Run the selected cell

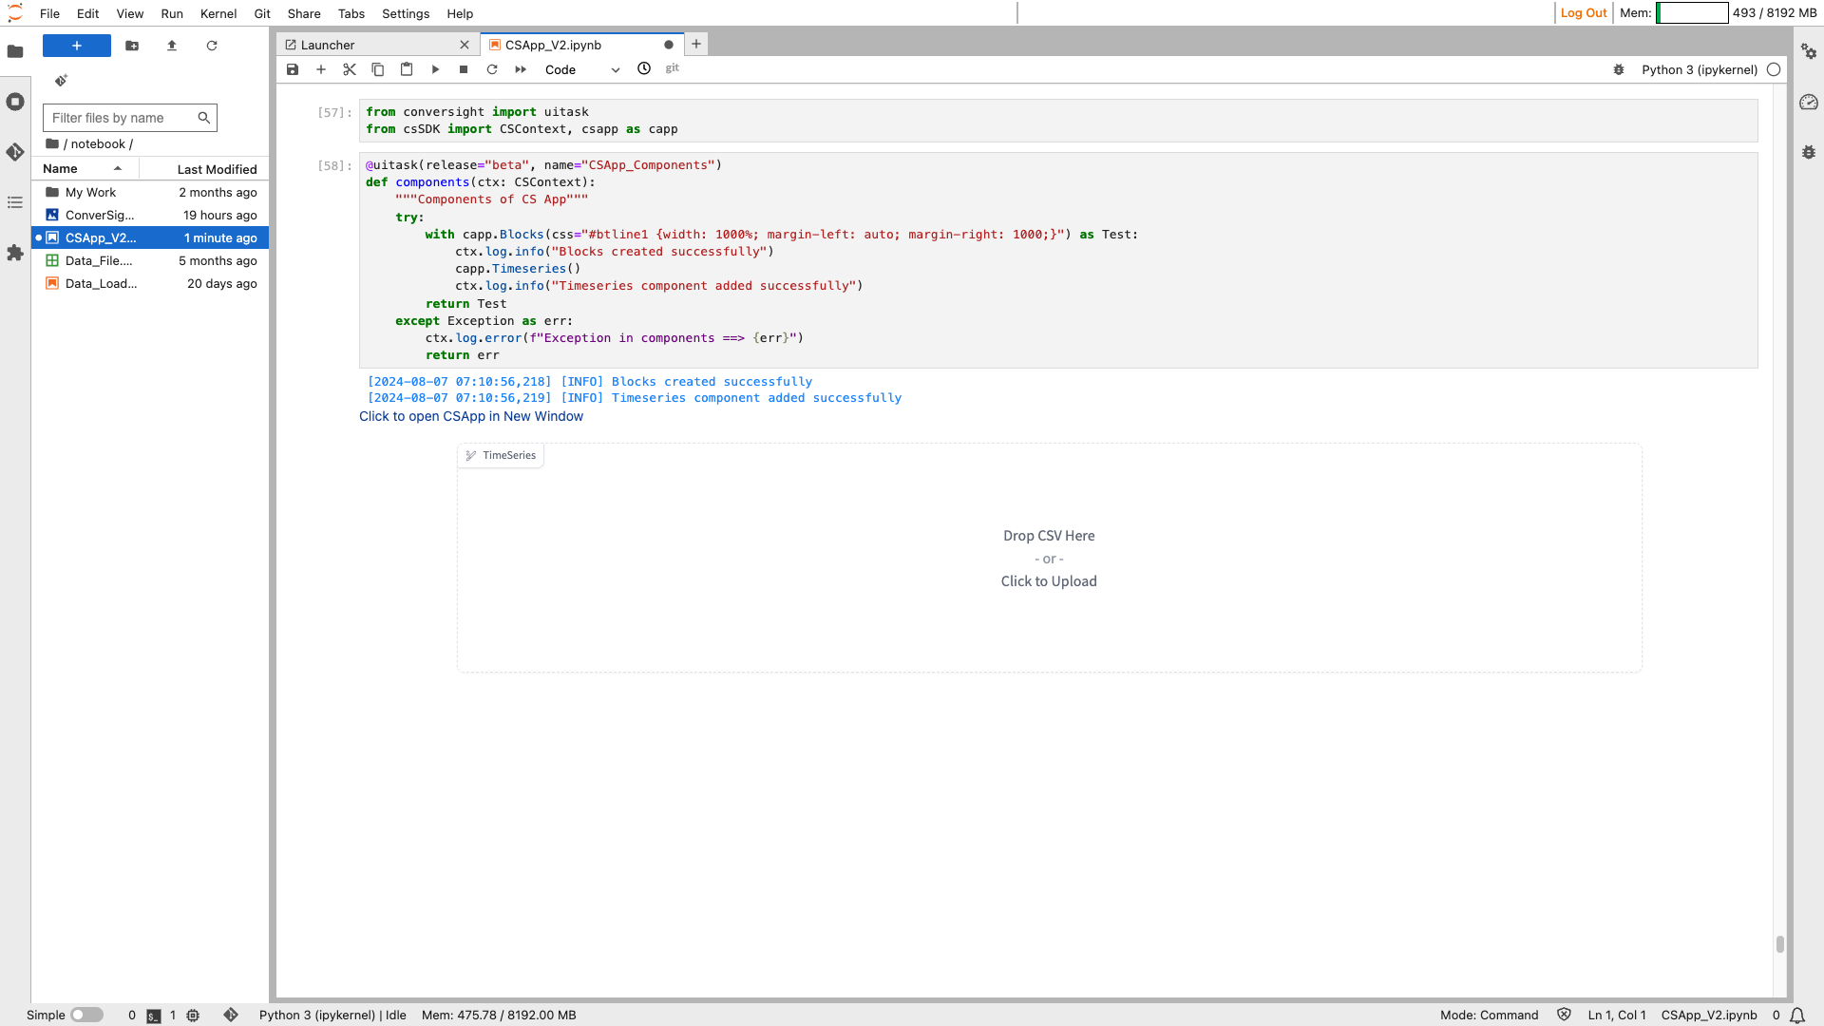pyautogui.click(x=435, y=69)
